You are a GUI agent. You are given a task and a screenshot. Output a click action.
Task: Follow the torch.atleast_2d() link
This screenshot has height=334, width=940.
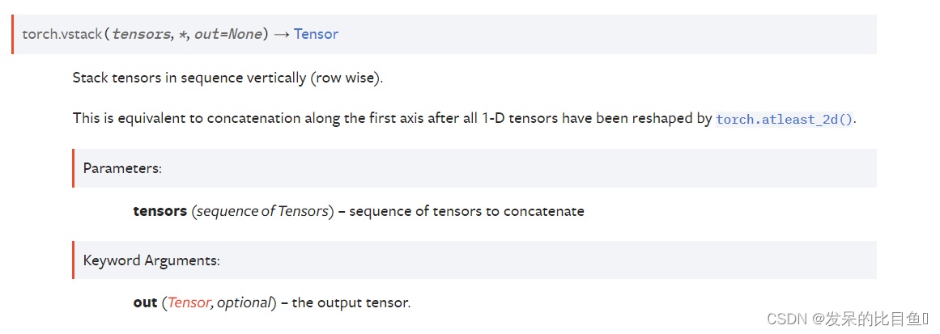785,119
